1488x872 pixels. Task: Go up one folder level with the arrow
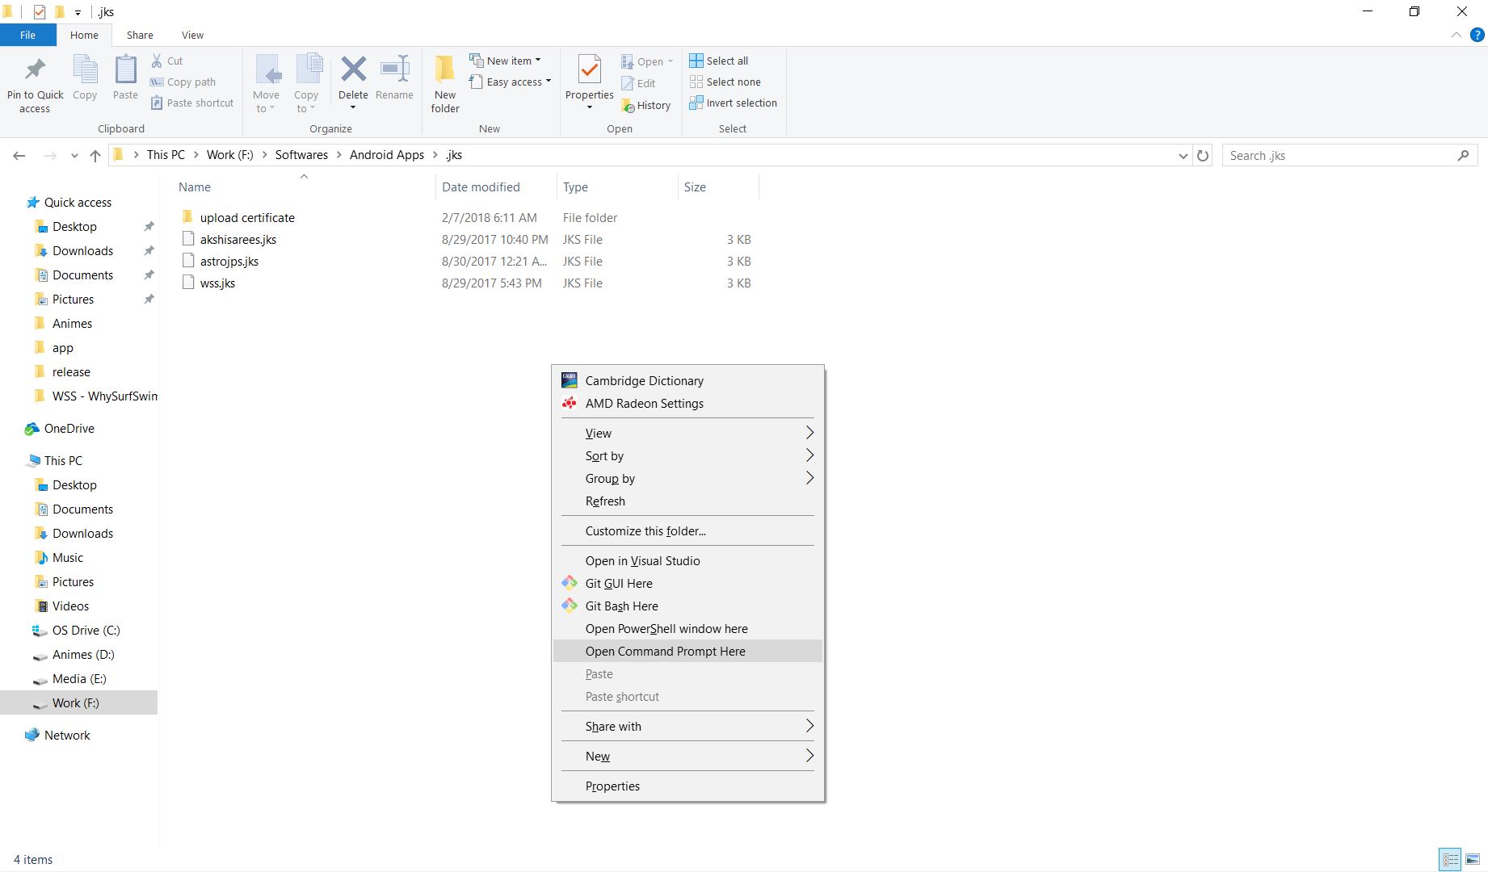click(x=95, y=156)
